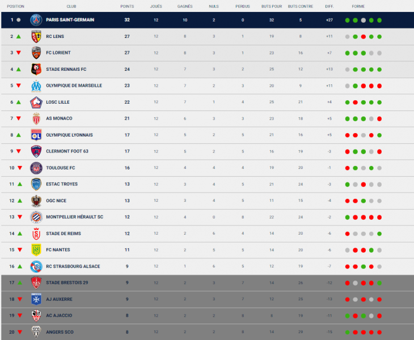This screenshot has width=414, height=340.
Task: Sort by BUTS POUR column header
Action: pos(272,6)
